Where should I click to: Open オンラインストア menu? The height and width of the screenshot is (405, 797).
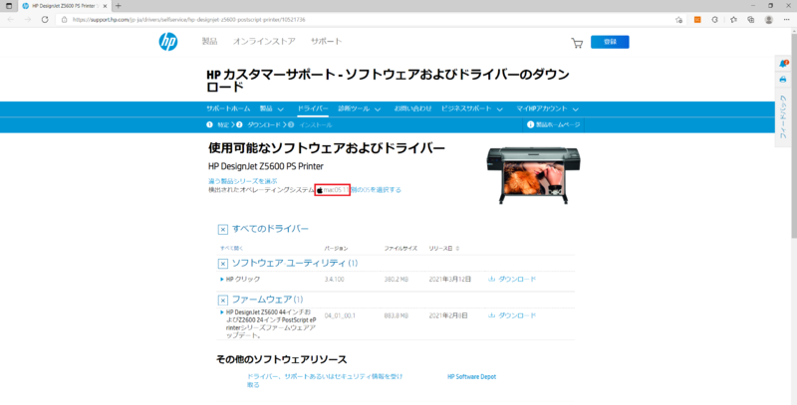click(x=264, y=42)
